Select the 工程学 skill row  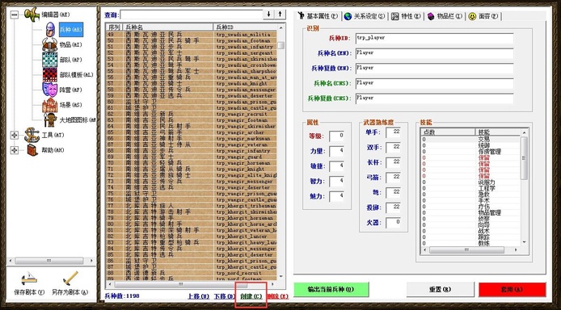point(470,188)
